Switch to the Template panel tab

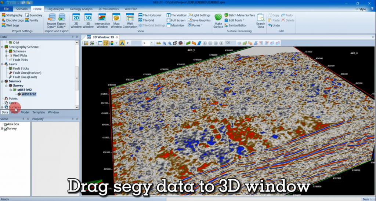coord(39,112)
